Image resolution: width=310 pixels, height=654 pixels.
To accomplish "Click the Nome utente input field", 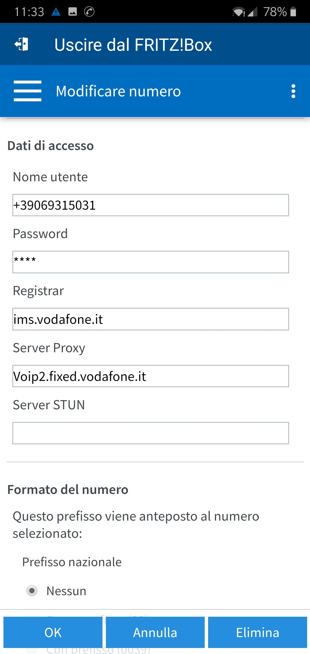I will pyautogui.click(x=151, y=205).
